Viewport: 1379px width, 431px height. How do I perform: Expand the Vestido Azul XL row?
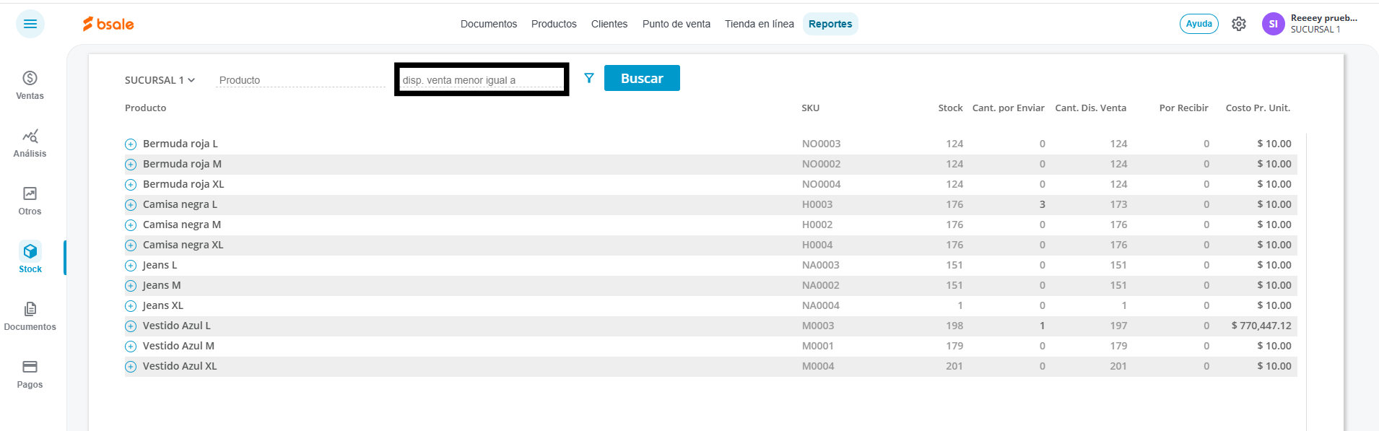(x=131, y=367)
